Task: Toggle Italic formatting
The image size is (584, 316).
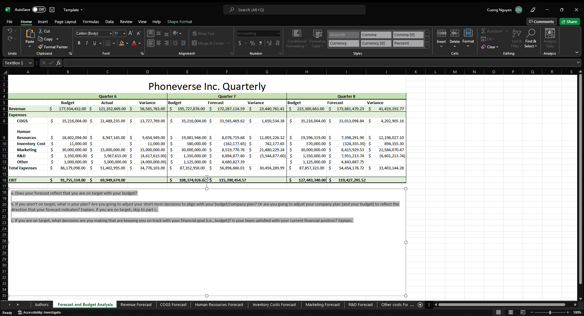Action: [x=87, y=43]
